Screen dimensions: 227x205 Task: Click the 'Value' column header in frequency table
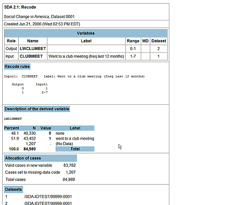pyautogui.click(x=45, y=128)
